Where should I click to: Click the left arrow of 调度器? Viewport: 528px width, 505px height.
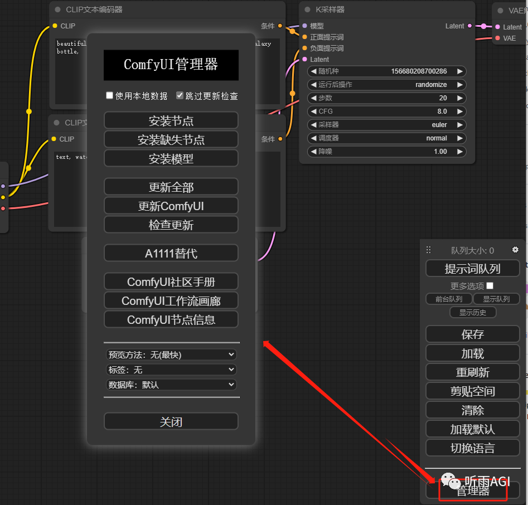313,138
